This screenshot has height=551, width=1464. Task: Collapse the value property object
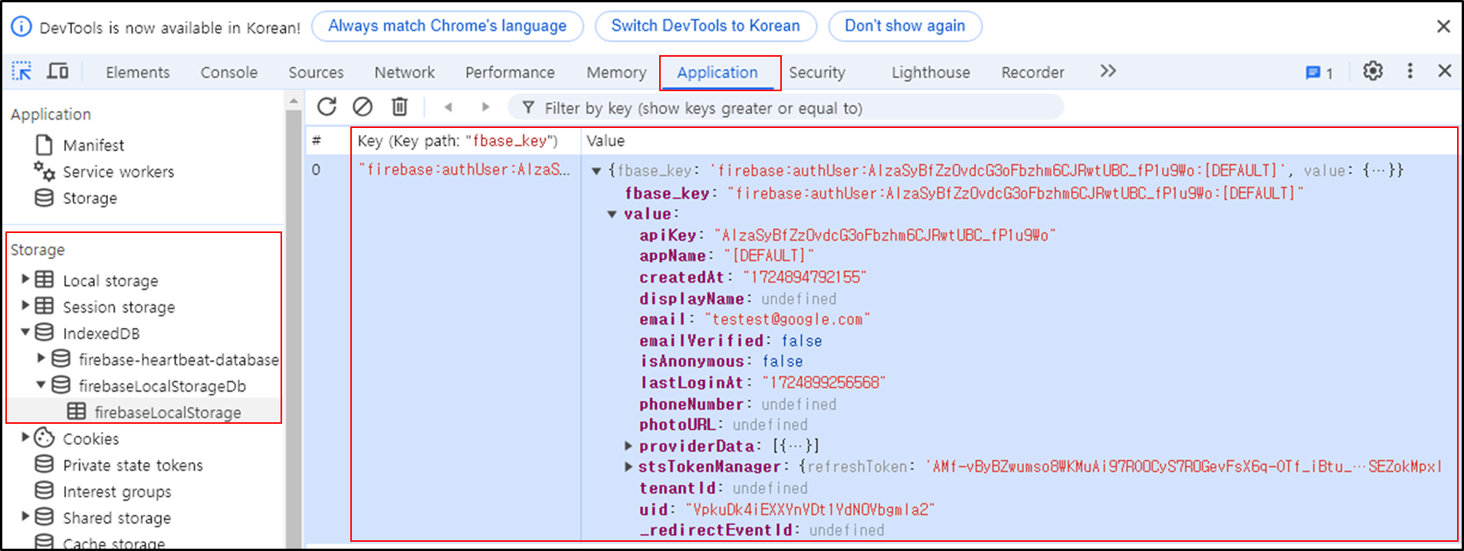(612, 214)
